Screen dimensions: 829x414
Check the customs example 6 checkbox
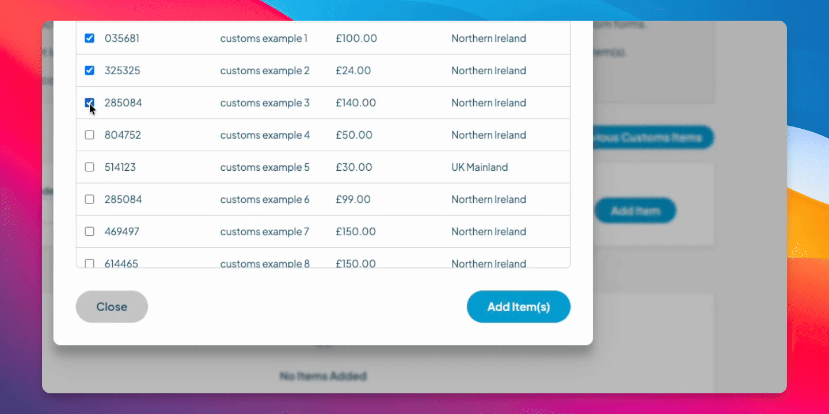pyautogui.click(x=89, y=200)
